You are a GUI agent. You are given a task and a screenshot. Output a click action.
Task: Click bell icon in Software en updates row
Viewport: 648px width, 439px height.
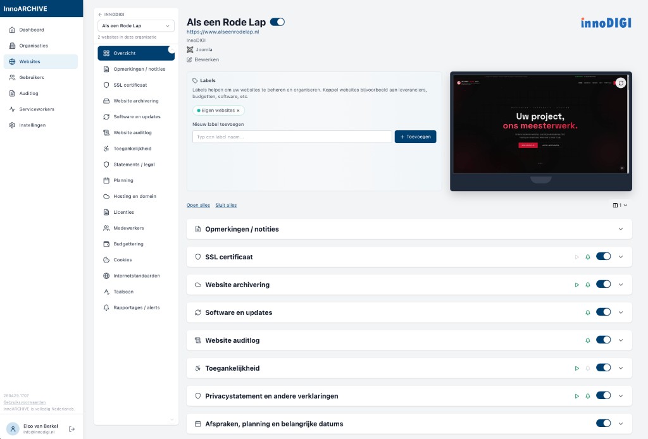[588, 312]
